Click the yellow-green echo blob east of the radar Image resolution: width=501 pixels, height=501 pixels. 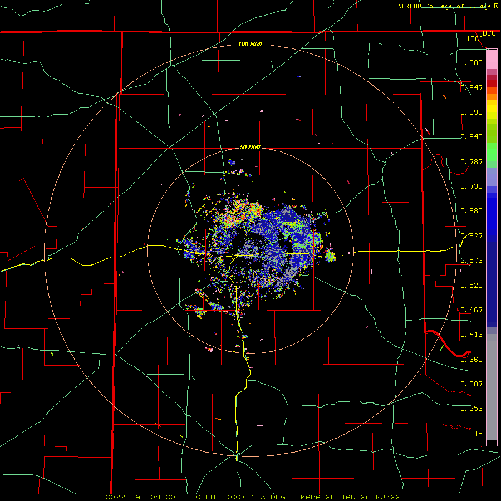pos(331,257)
